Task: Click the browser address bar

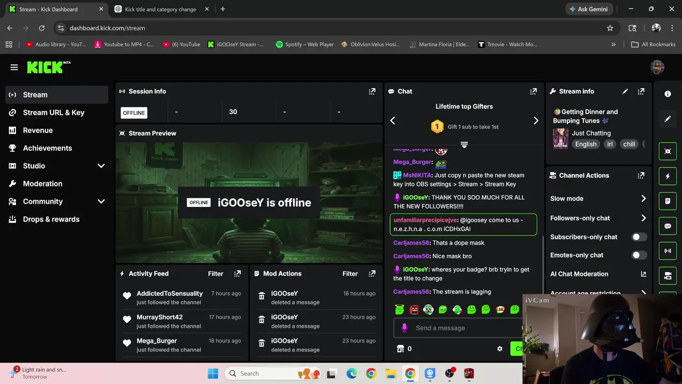Action: 336,28
